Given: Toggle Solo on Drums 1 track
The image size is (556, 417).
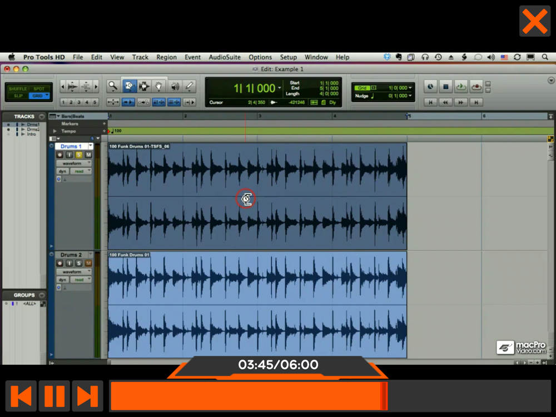Looking at the screenshot, I should coord(79,155).
